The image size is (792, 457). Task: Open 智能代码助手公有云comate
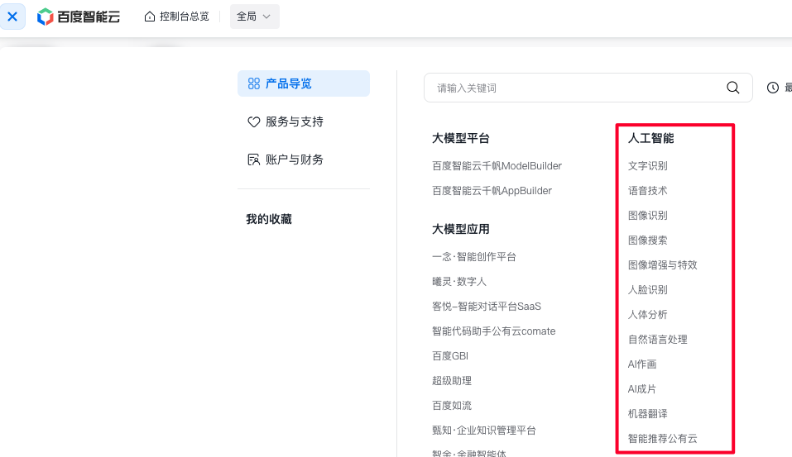[x=493, y=331]
